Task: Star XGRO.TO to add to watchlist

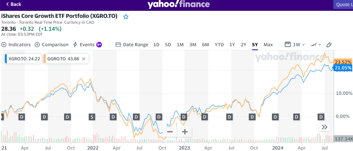Action: tap(126, 17)
